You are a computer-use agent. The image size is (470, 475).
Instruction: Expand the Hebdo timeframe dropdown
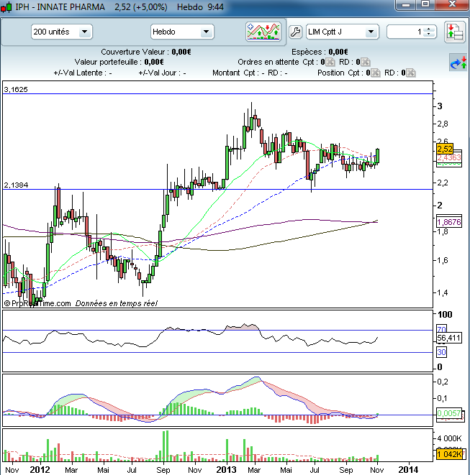pos(182,32)
